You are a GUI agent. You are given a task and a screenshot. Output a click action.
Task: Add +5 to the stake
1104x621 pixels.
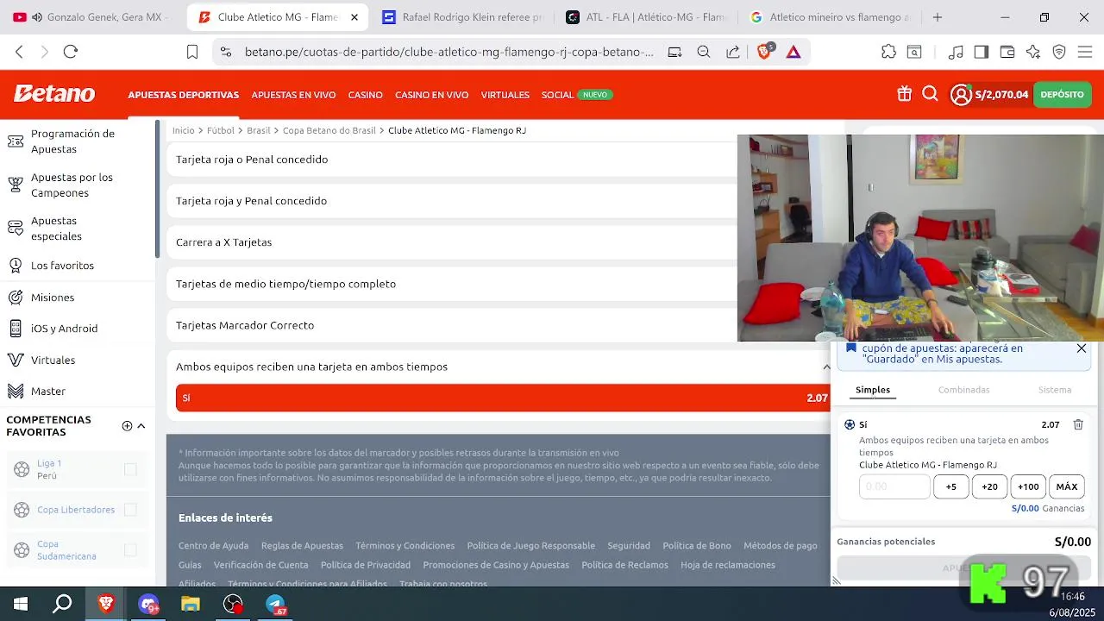(950, 486)
